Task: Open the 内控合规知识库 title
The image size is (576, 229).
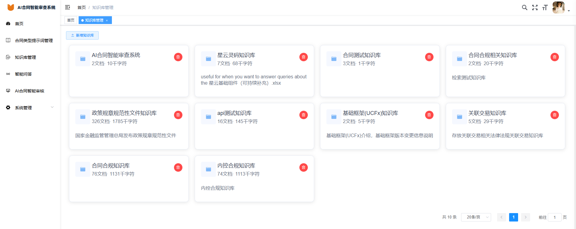Action: click(x=236, y=166)
